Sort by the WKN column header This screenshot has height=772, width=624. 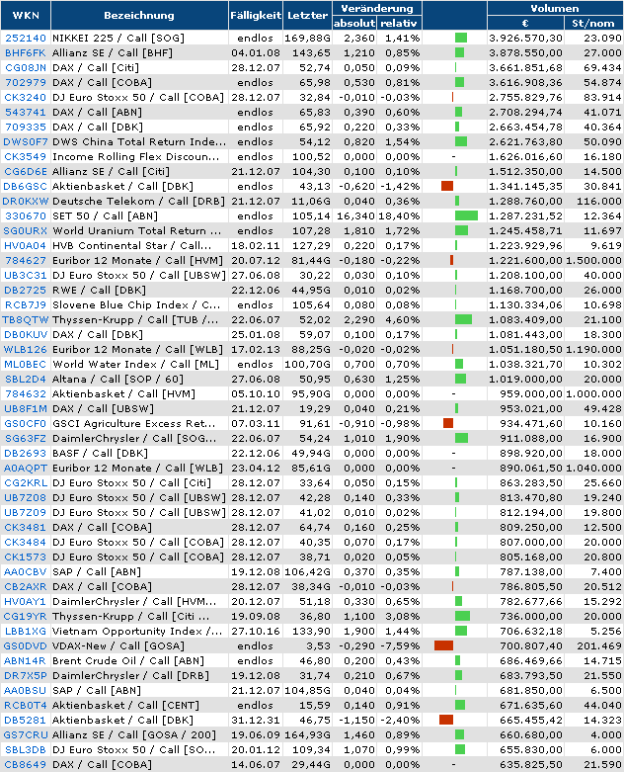click(26, 15)
